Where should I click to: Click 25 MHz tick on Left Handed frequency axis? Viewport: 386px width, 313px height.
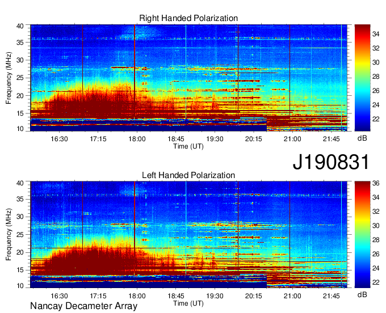point(20,234)
